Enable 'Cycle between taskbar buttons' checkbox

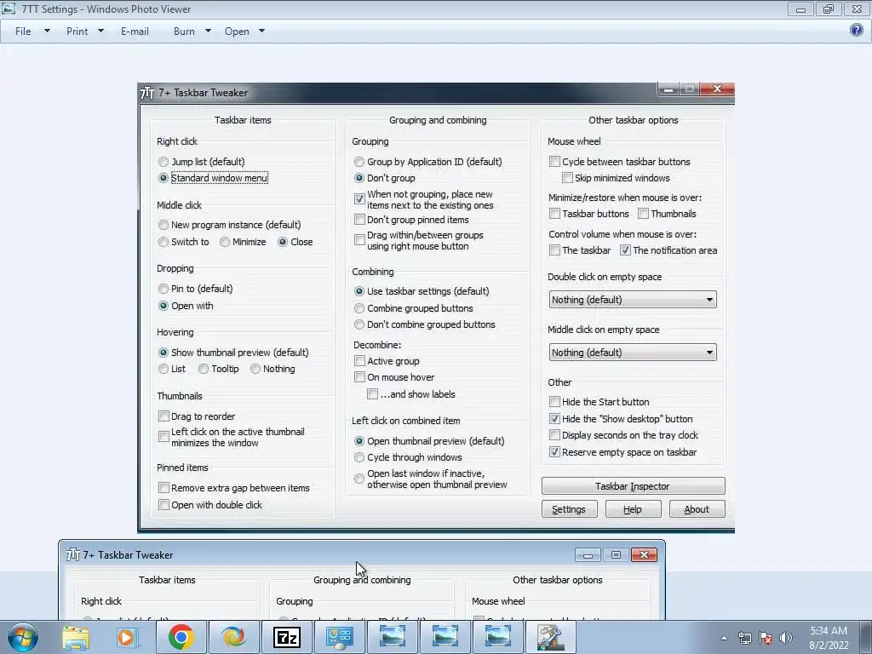pos(554,162)
